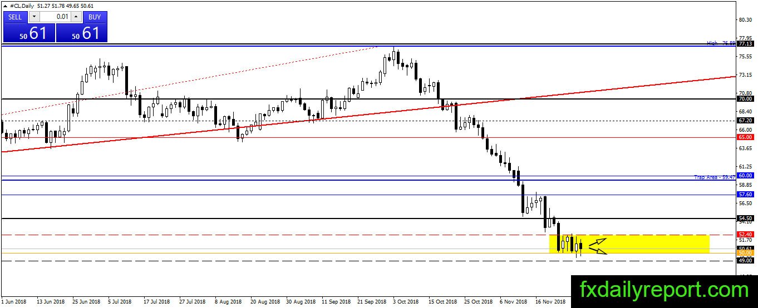Click the blue 60.00 price level label
The width and height of the screenshot is (758, 308).
coord(745,175)
